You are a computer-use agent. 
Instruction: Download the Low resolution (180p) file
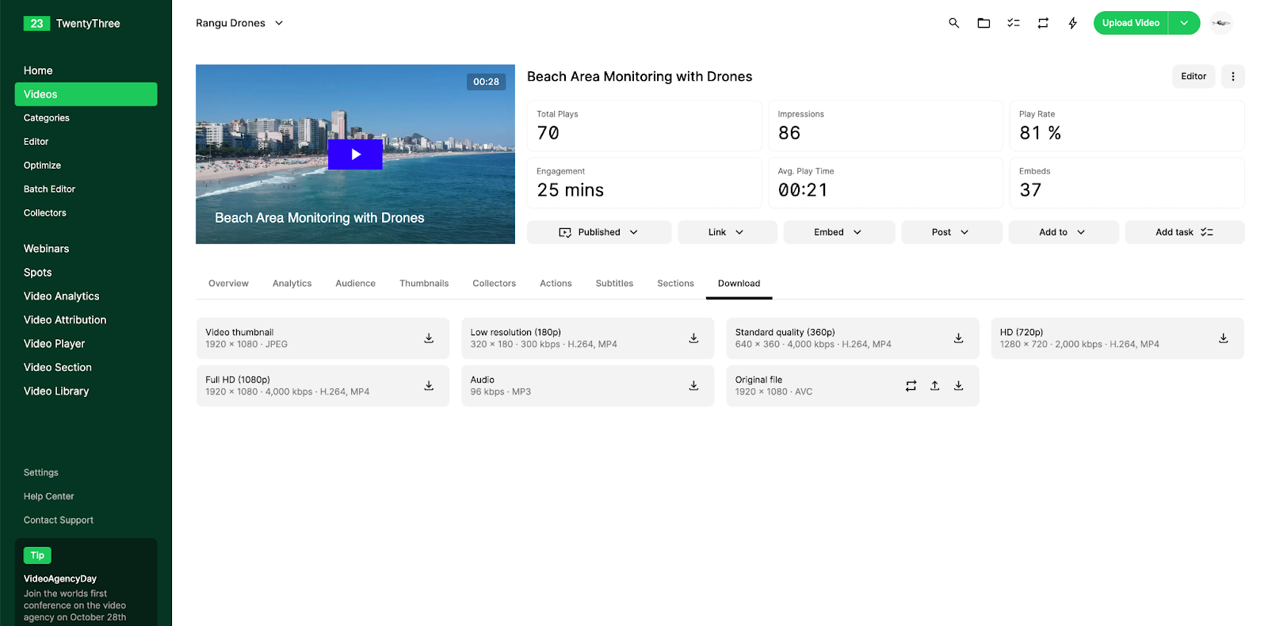tap(693, 338)
